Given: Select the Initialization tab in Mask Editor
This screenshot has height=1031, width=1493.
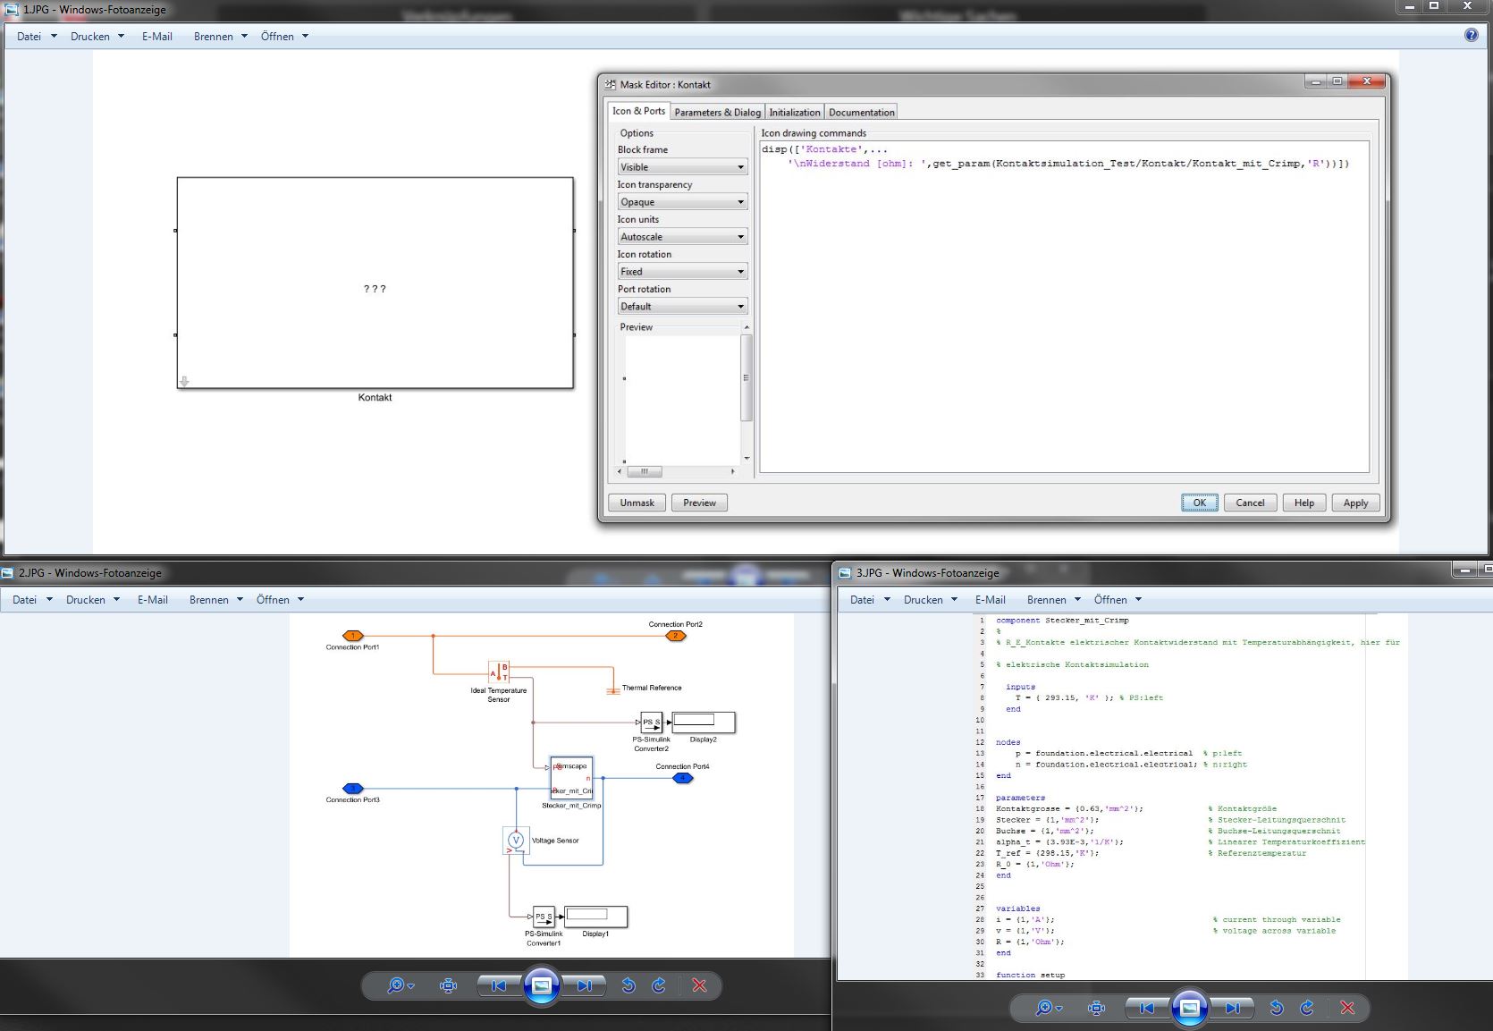Looking at the screenshot, I should 794,113.
